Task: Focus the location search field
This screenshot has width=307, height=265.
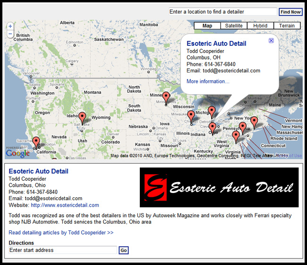Action: click(x=223, y=12)
